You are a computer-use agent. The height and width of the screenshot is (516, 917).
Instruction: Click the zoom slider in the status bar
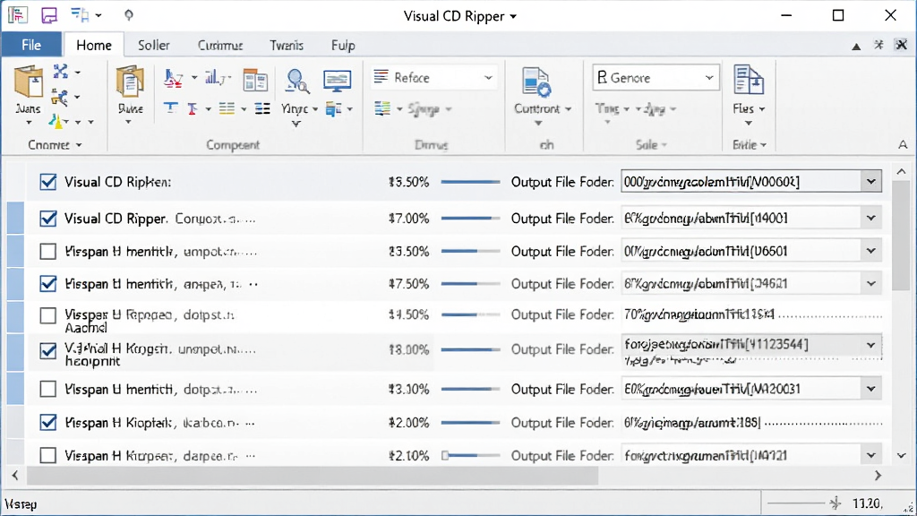coord(804,503)
